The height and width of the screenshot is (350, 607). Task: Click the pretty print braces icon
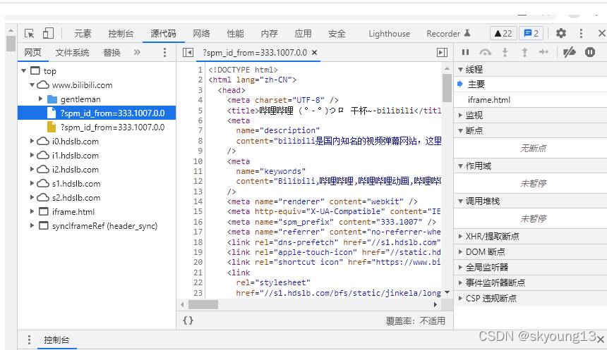click(x=188, y=320)
